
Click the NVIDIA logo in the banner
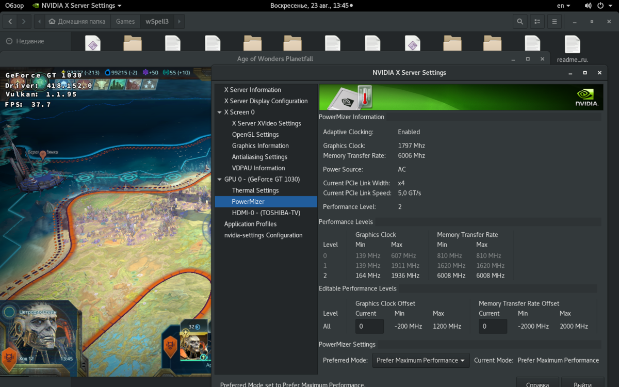tap(587, 98)
